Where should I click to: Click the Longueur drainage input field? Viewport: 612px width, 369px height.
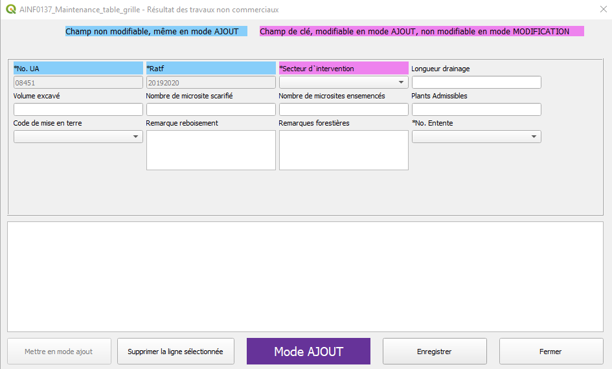click(x=476, y=82)
